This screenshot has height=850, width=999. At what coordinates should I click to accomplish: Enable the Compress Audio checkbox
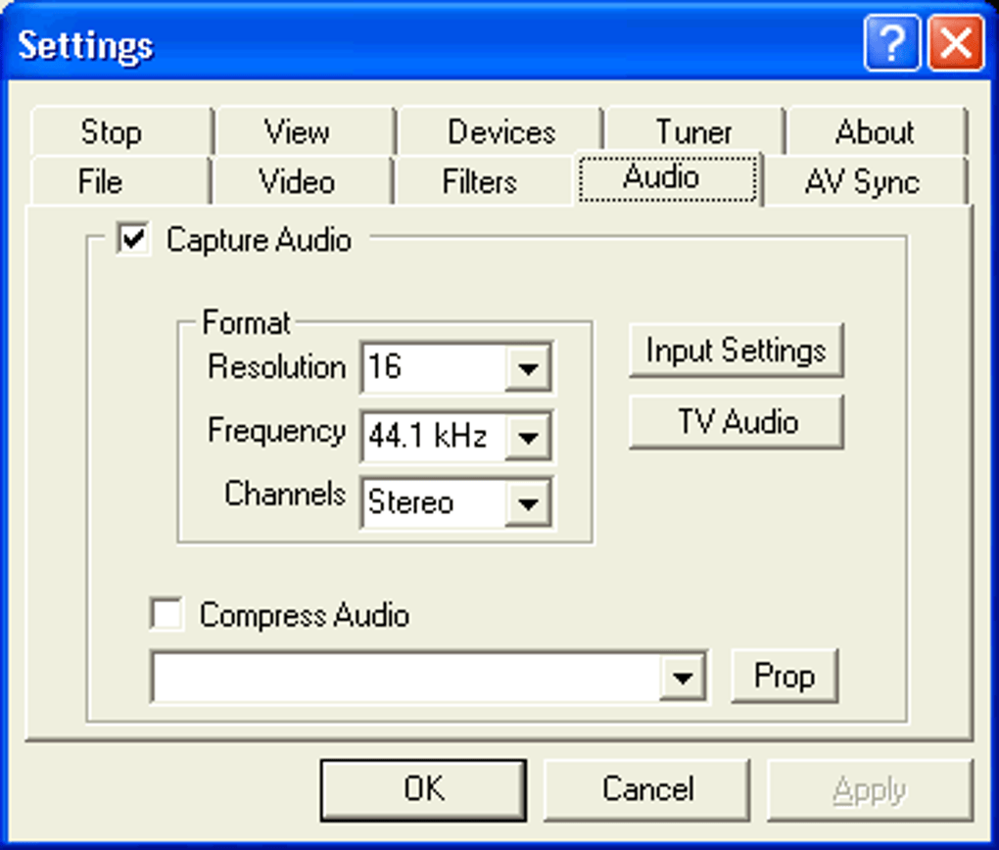(x=166, y=614)
